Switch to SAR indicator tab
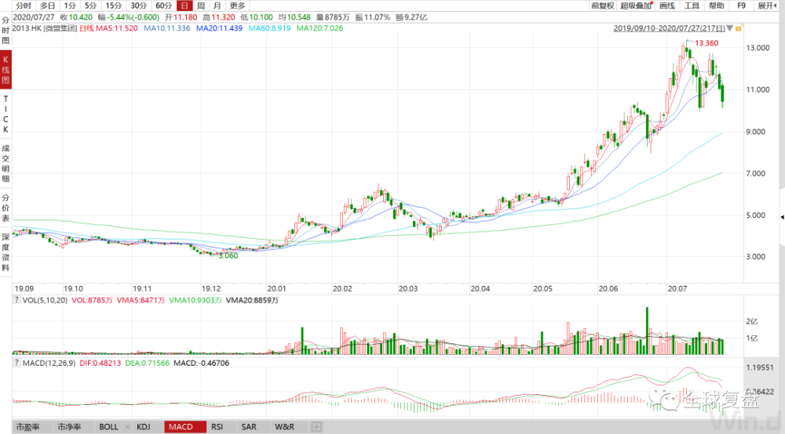 [249, 427]
